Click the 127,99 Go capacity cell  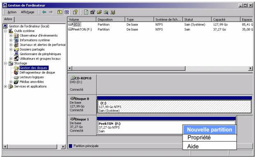tap(220, 25)
